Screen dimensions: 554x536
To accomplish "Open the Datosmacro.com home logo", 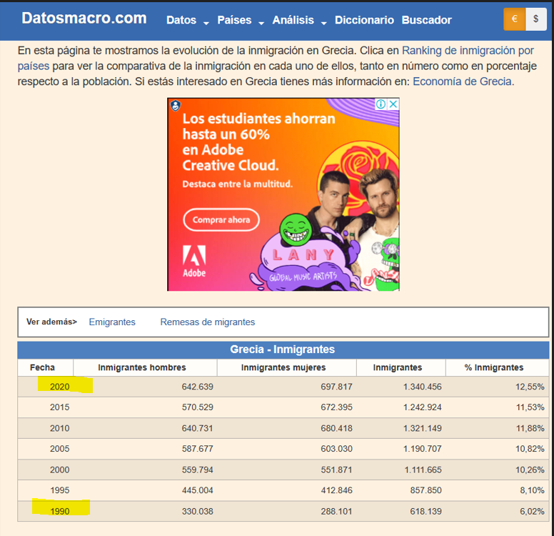I will coord(84,19).
